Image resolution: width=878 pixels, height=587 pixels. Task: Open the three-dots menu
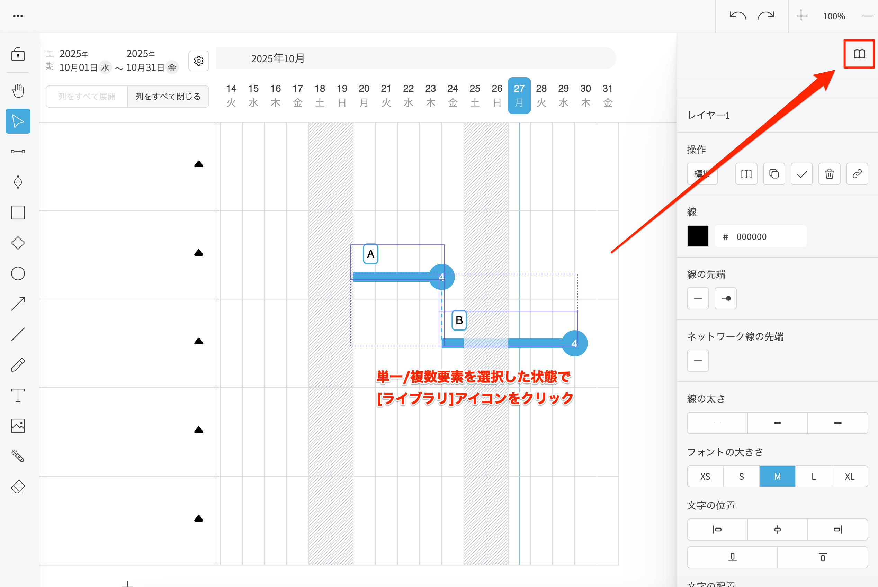click(x=18, y=16)
